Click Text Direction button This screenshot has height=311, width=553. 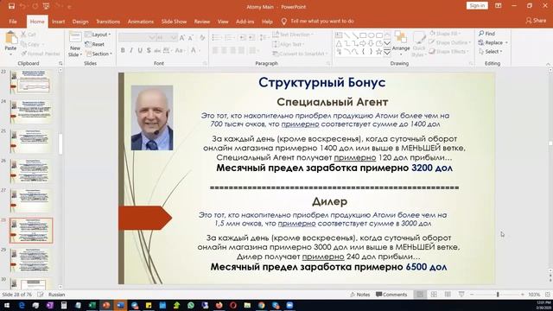(293, 35)
